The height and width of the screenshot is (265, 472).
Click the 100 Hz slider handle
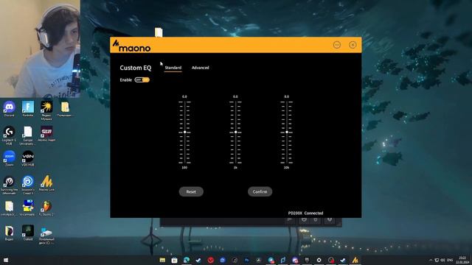(x=184, y=132)
